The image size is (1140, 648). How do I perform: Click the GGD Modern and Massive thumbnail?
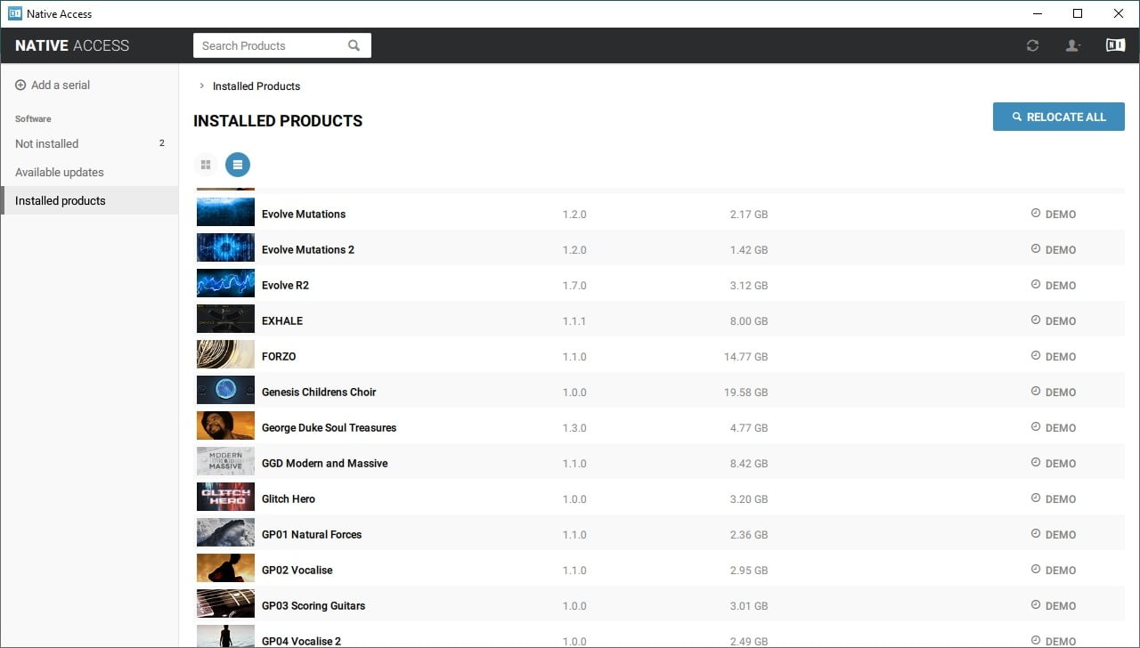coord(225,461)
